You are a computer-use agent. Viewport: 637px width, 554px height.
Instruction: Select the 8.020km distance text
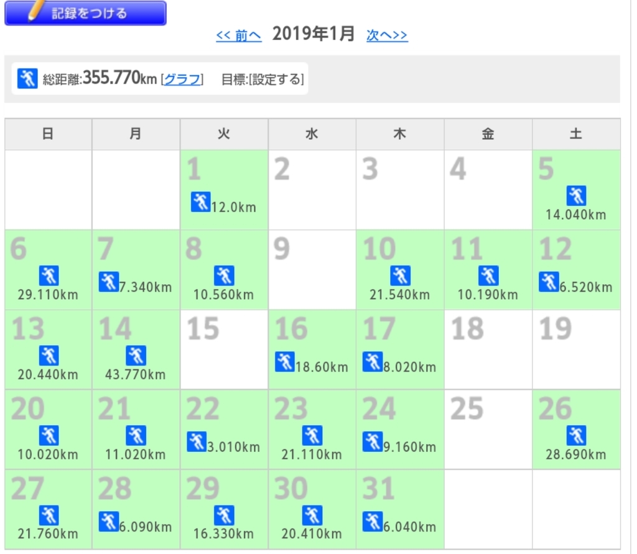(409, 367)
